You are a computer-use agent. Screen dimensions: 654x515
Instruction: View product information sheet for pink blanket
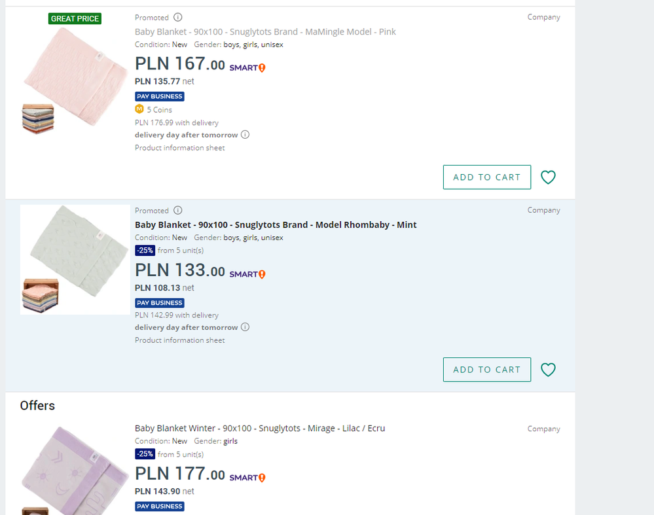click(179, 148)
